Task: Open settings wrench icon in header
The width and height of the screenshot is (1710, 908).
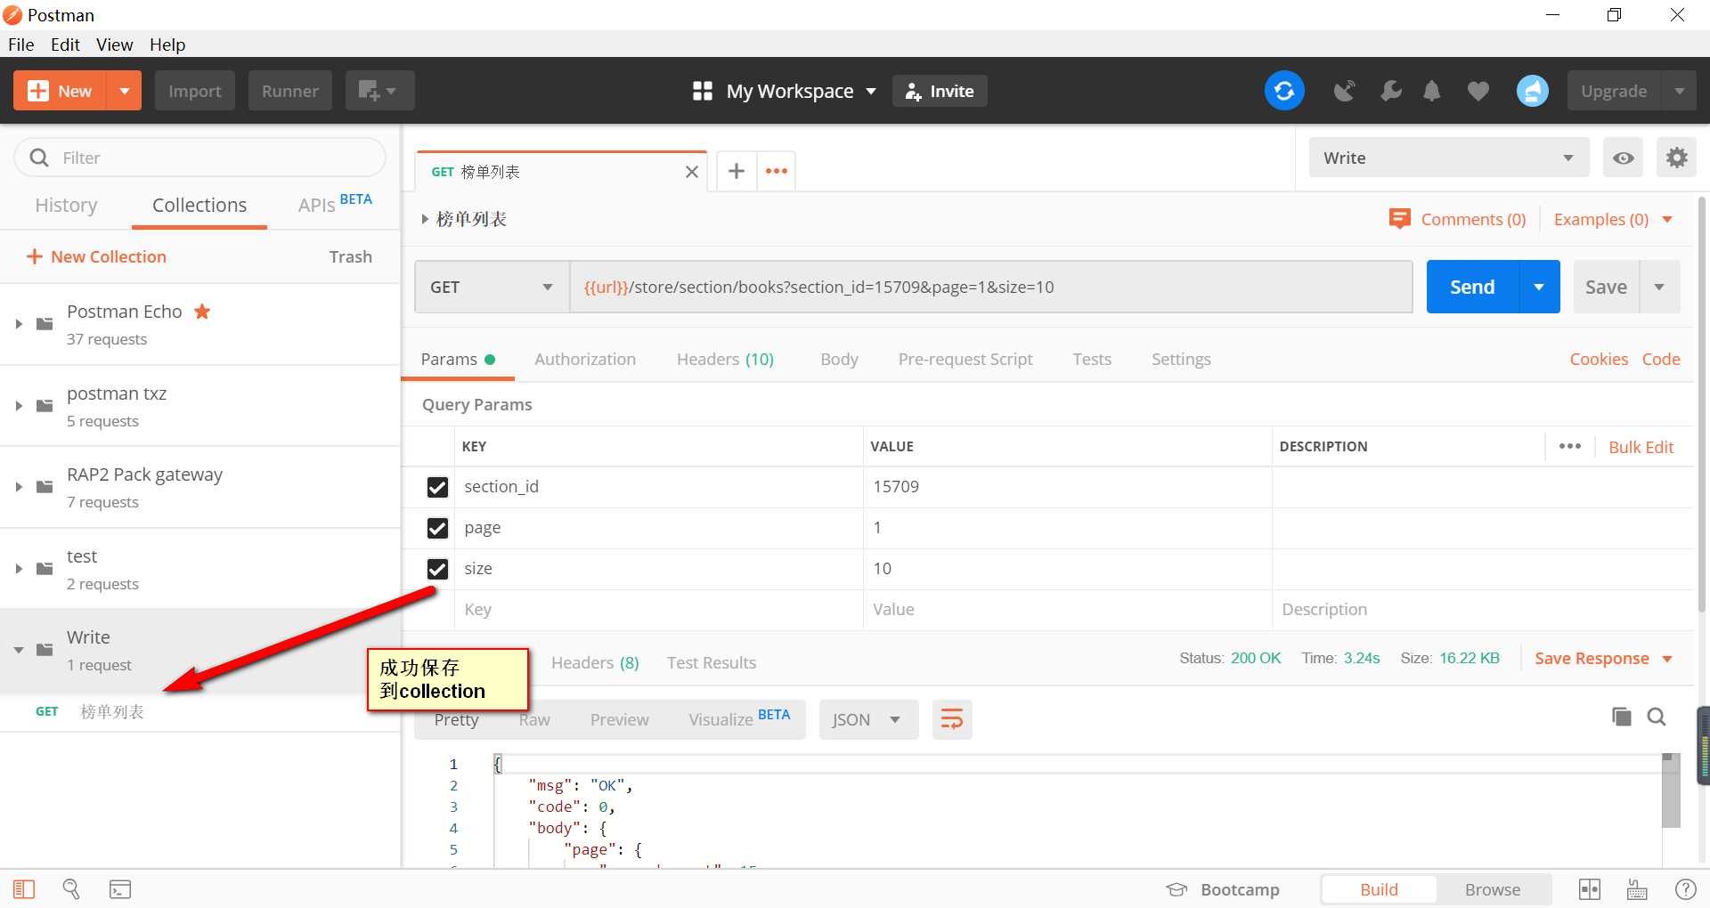Action: [x=1390, y=91]
